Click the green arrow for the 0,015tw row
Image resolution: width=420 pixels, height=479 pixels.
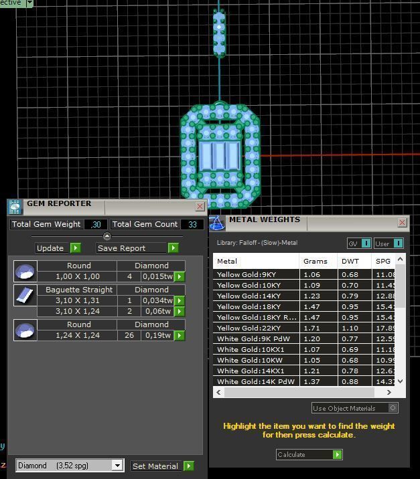(x=180, y=277)
